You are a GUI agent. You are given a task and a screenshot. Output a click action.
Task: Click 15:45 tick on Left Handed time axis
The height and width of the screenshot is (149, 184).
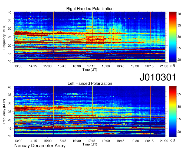[x=62, y=141]
